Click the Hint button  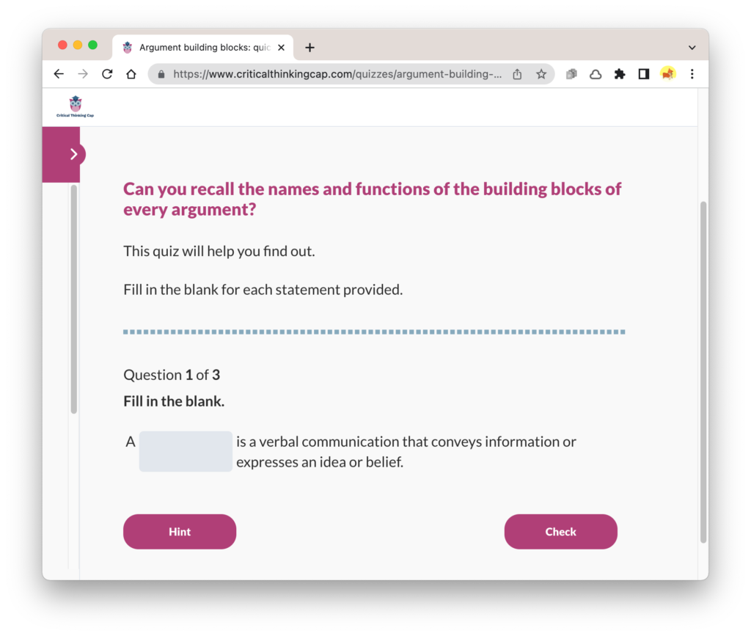click(180, 532)
